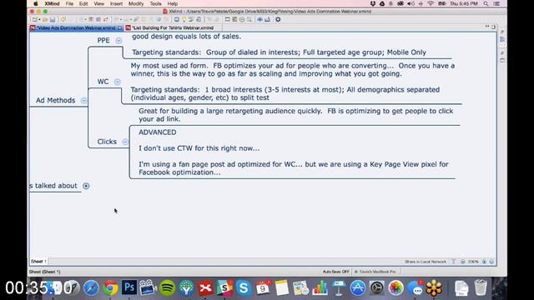Select 'Targeting standards: 1 broad interests' note

285,93
